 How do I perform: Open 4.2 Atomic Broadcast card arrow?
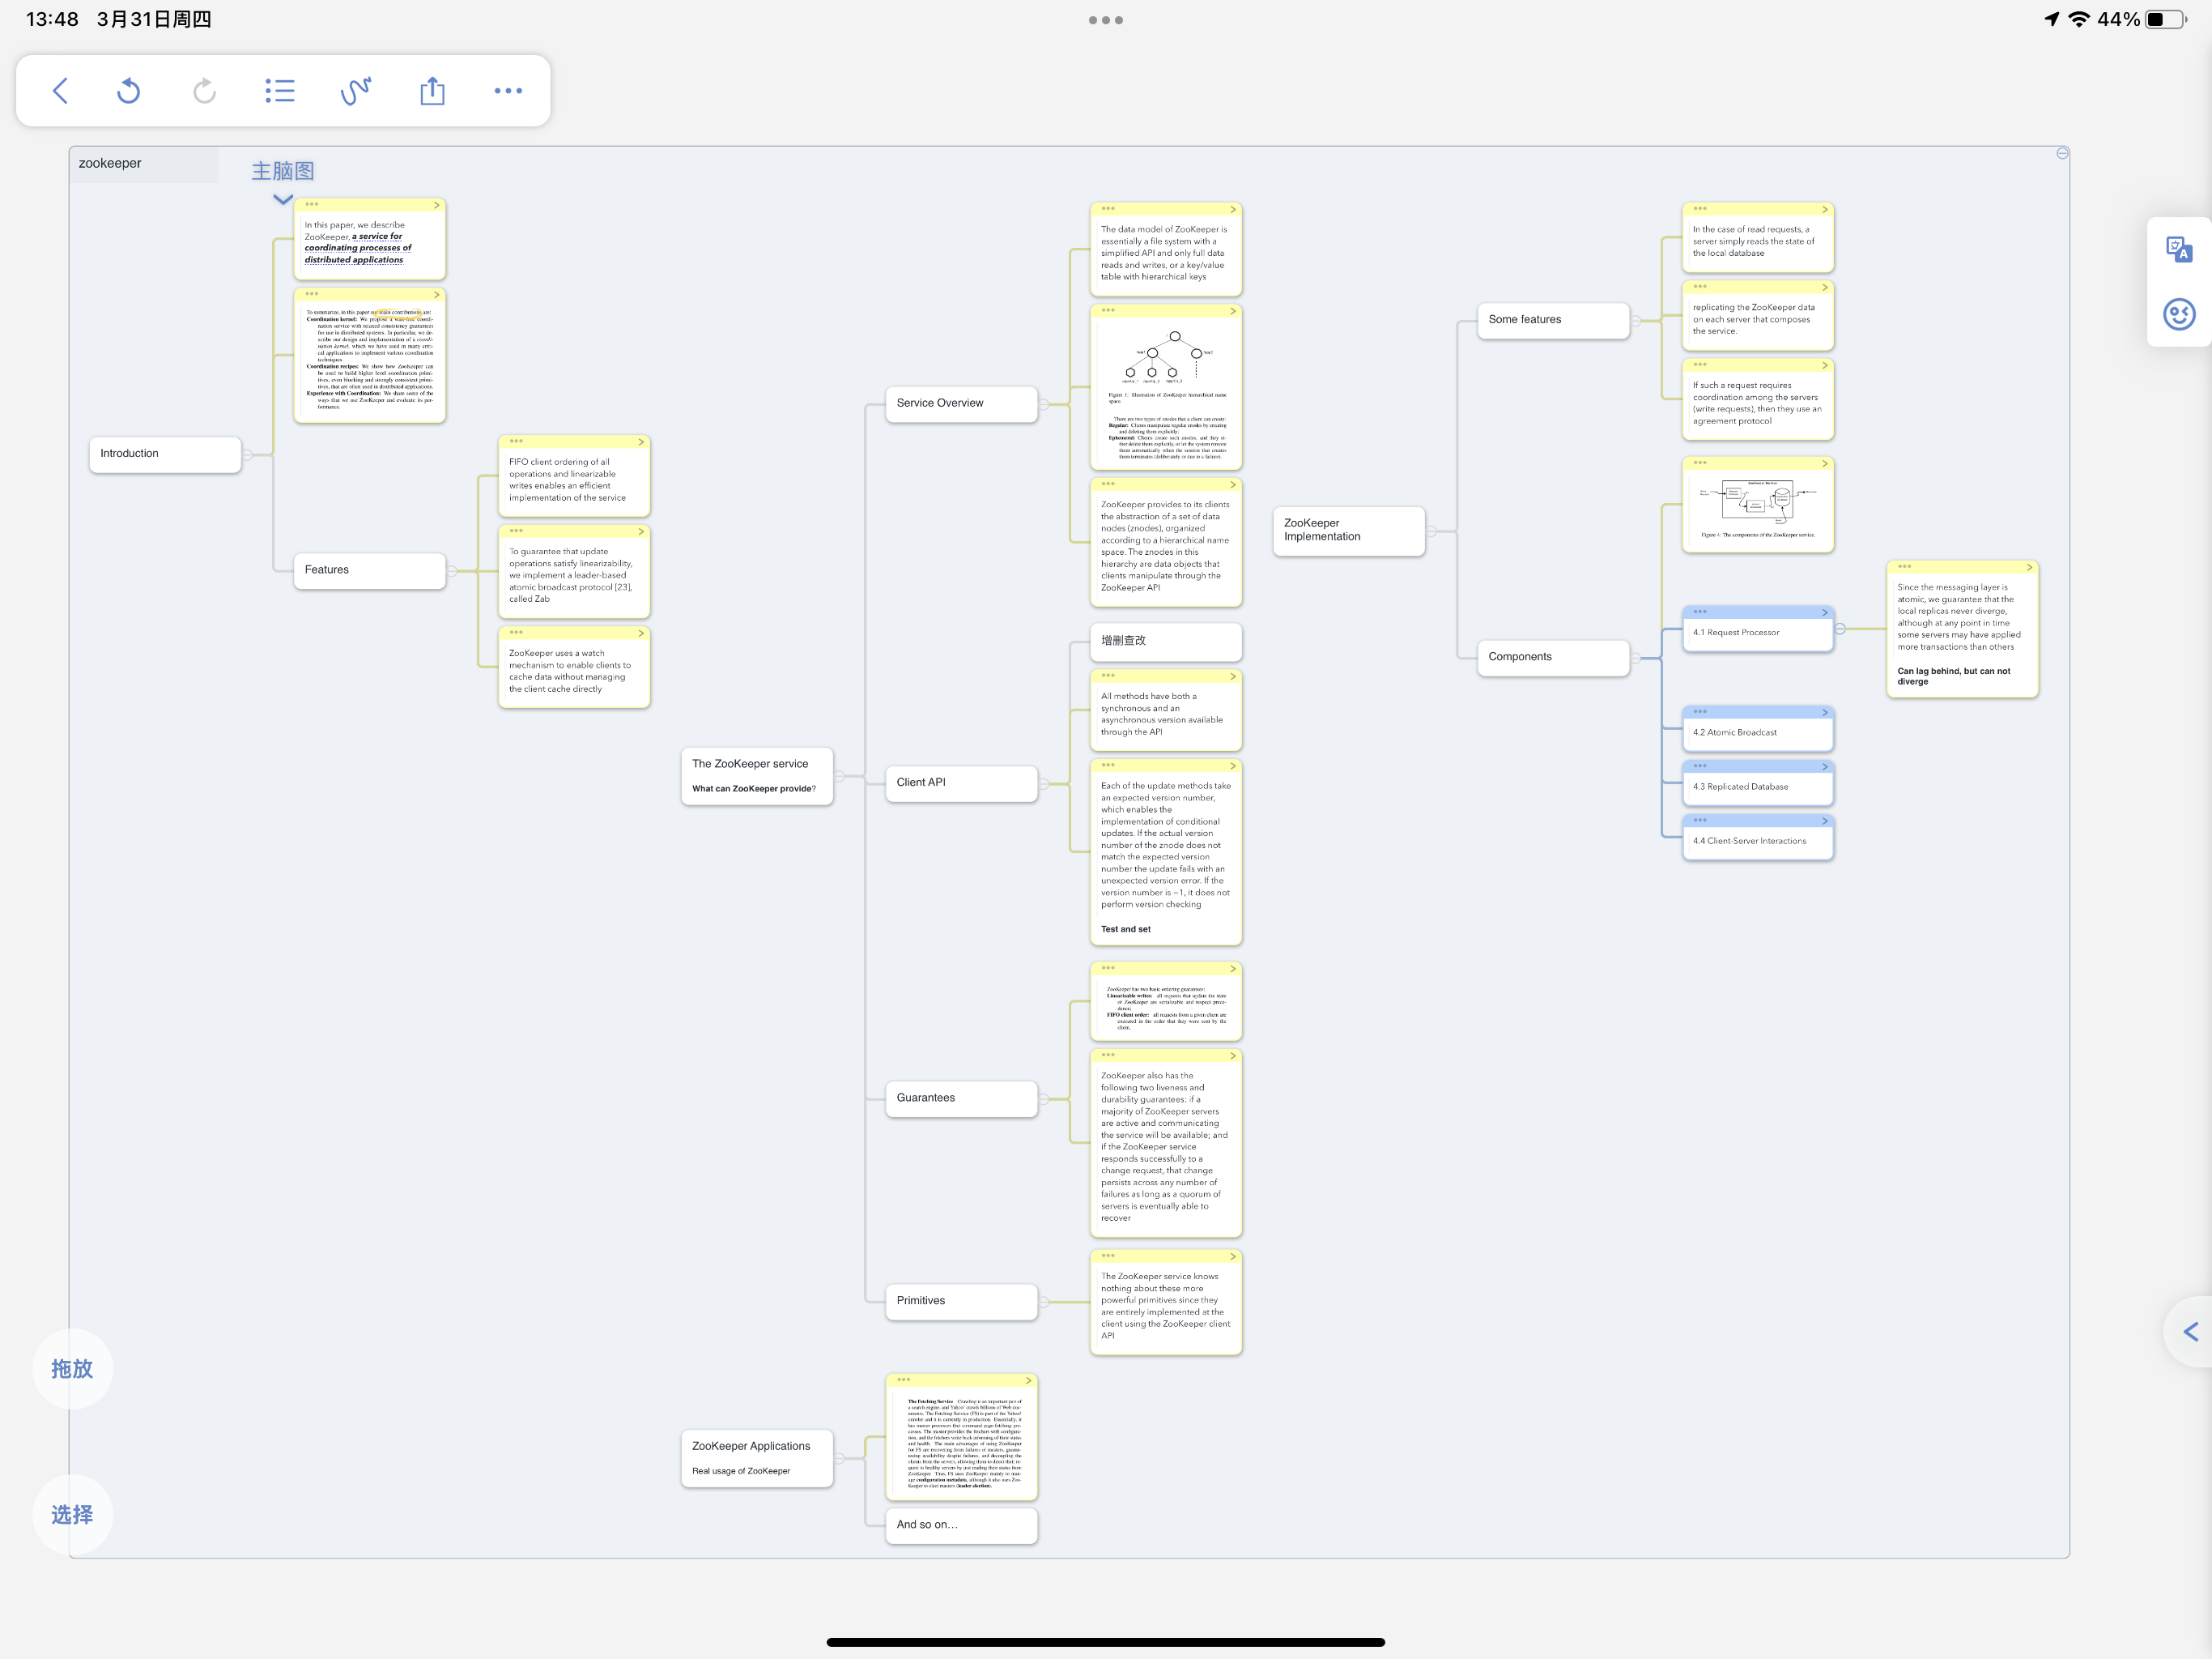coord(1825,712)
